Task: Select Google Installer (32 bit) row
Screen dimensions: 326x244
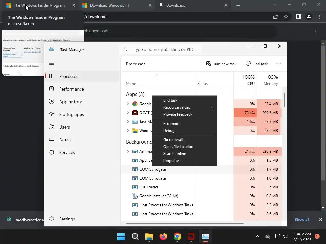Action: point(201,196)
